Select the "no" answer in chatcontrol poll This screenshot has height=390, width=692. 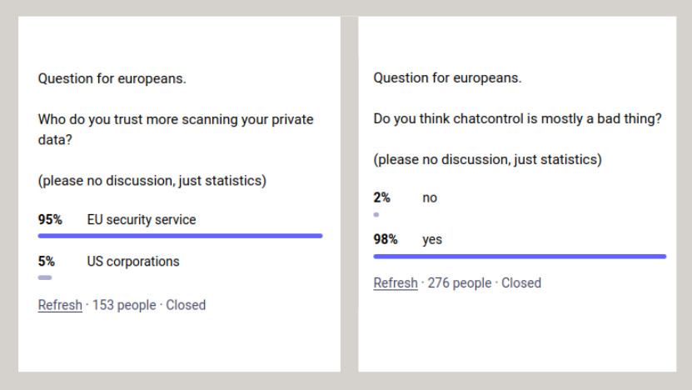(x=430, y=198)
